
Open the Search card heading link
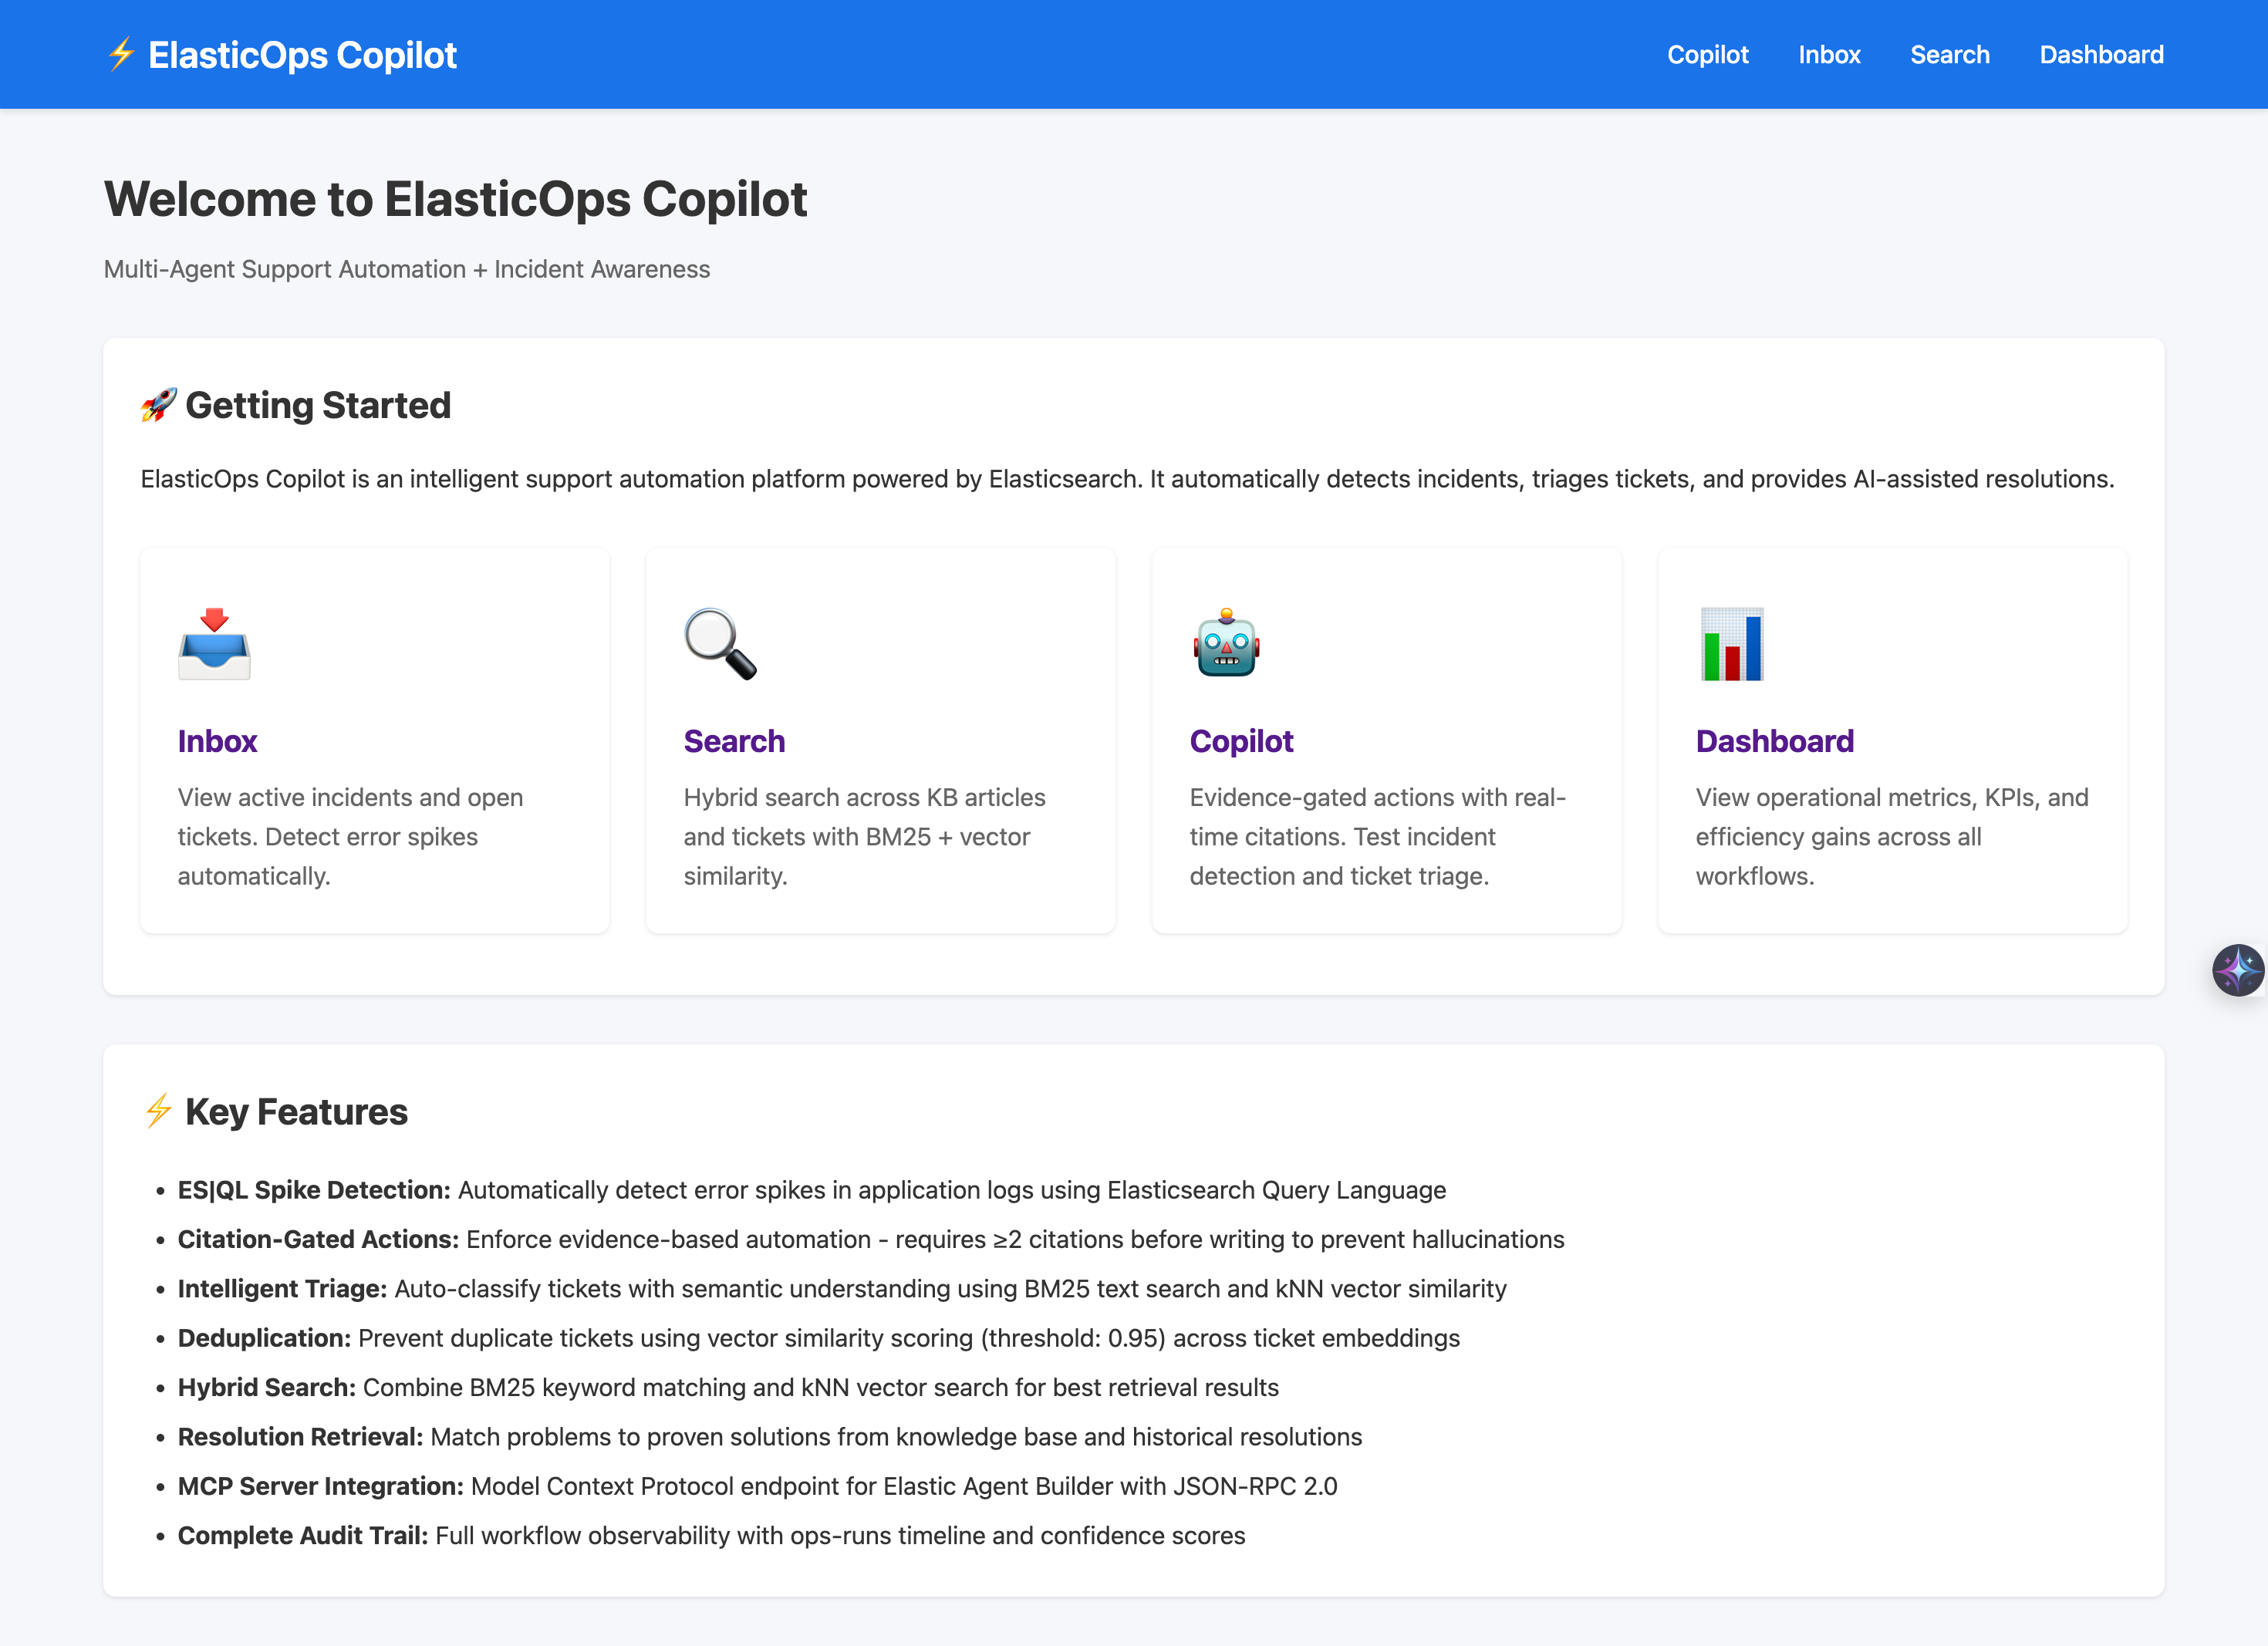click(x=734, y=741)
